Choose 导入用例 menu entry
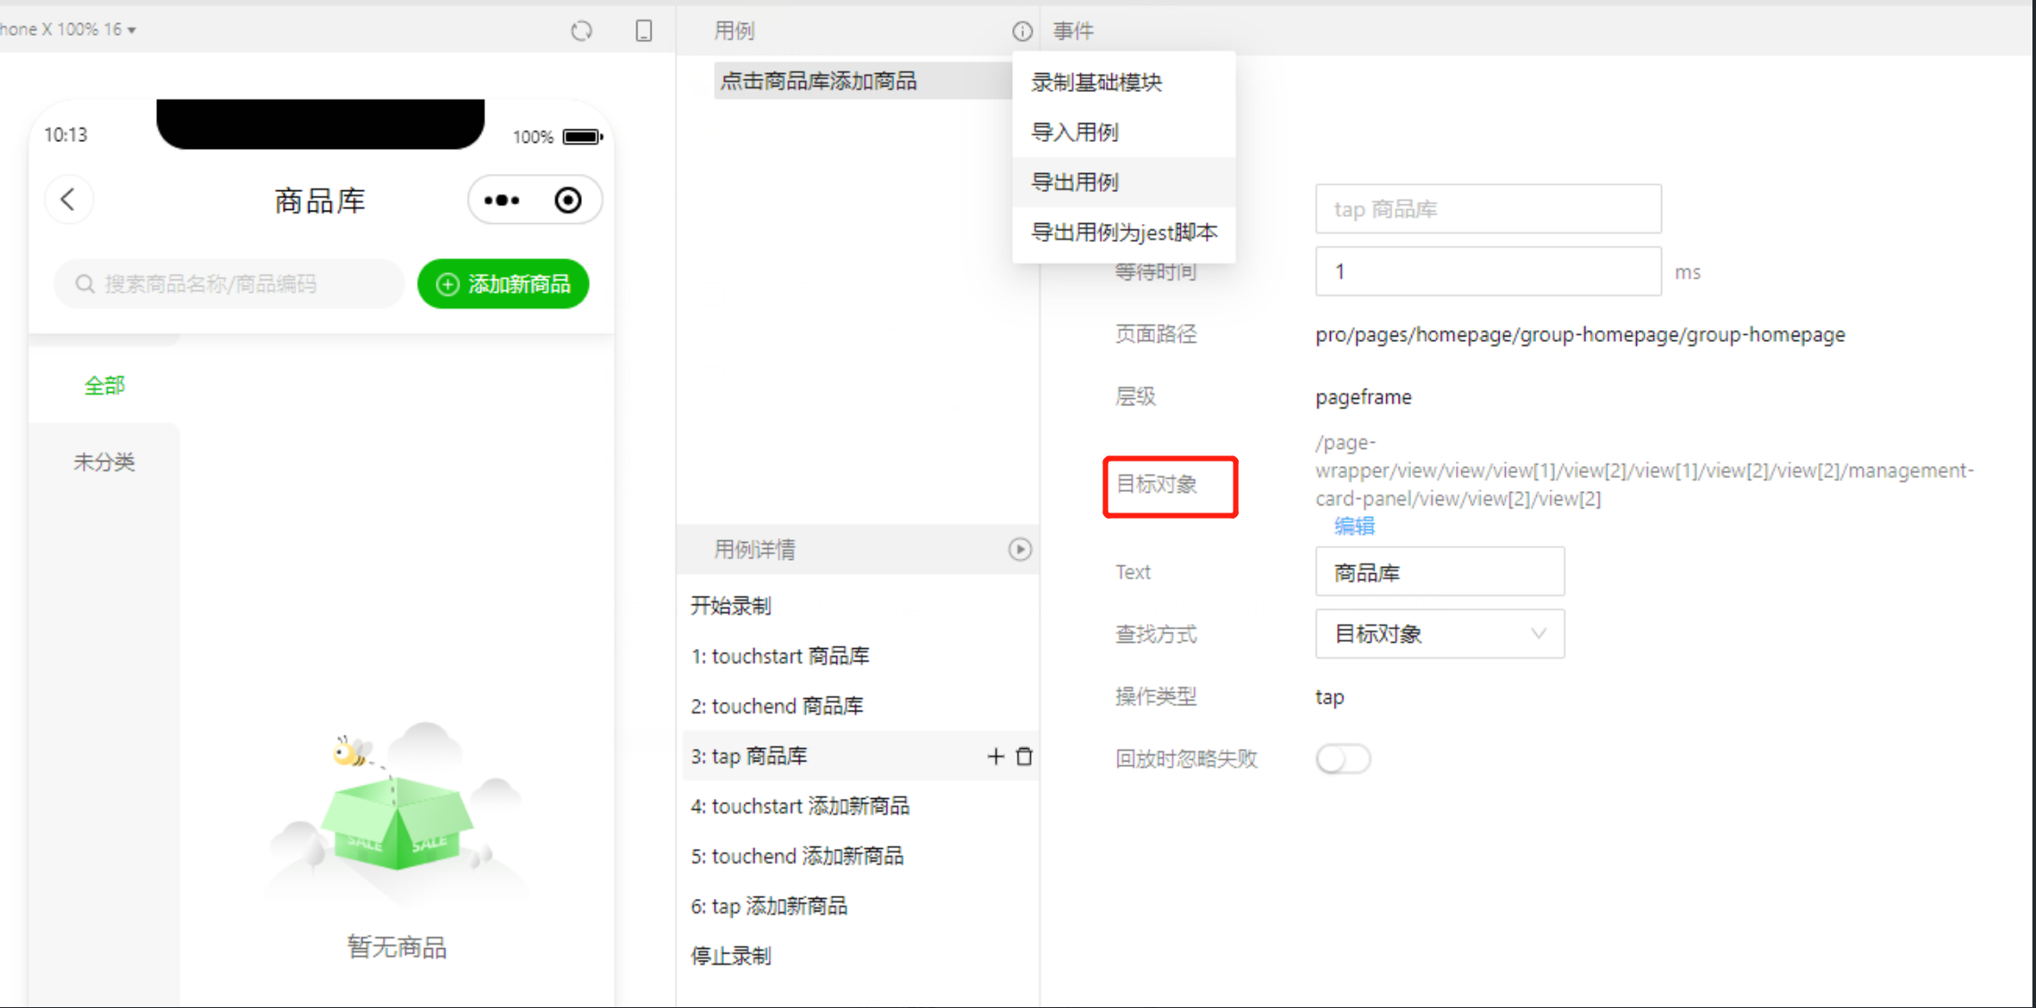This screenshot has height=1008, width=2036. tap(1075, 132)
